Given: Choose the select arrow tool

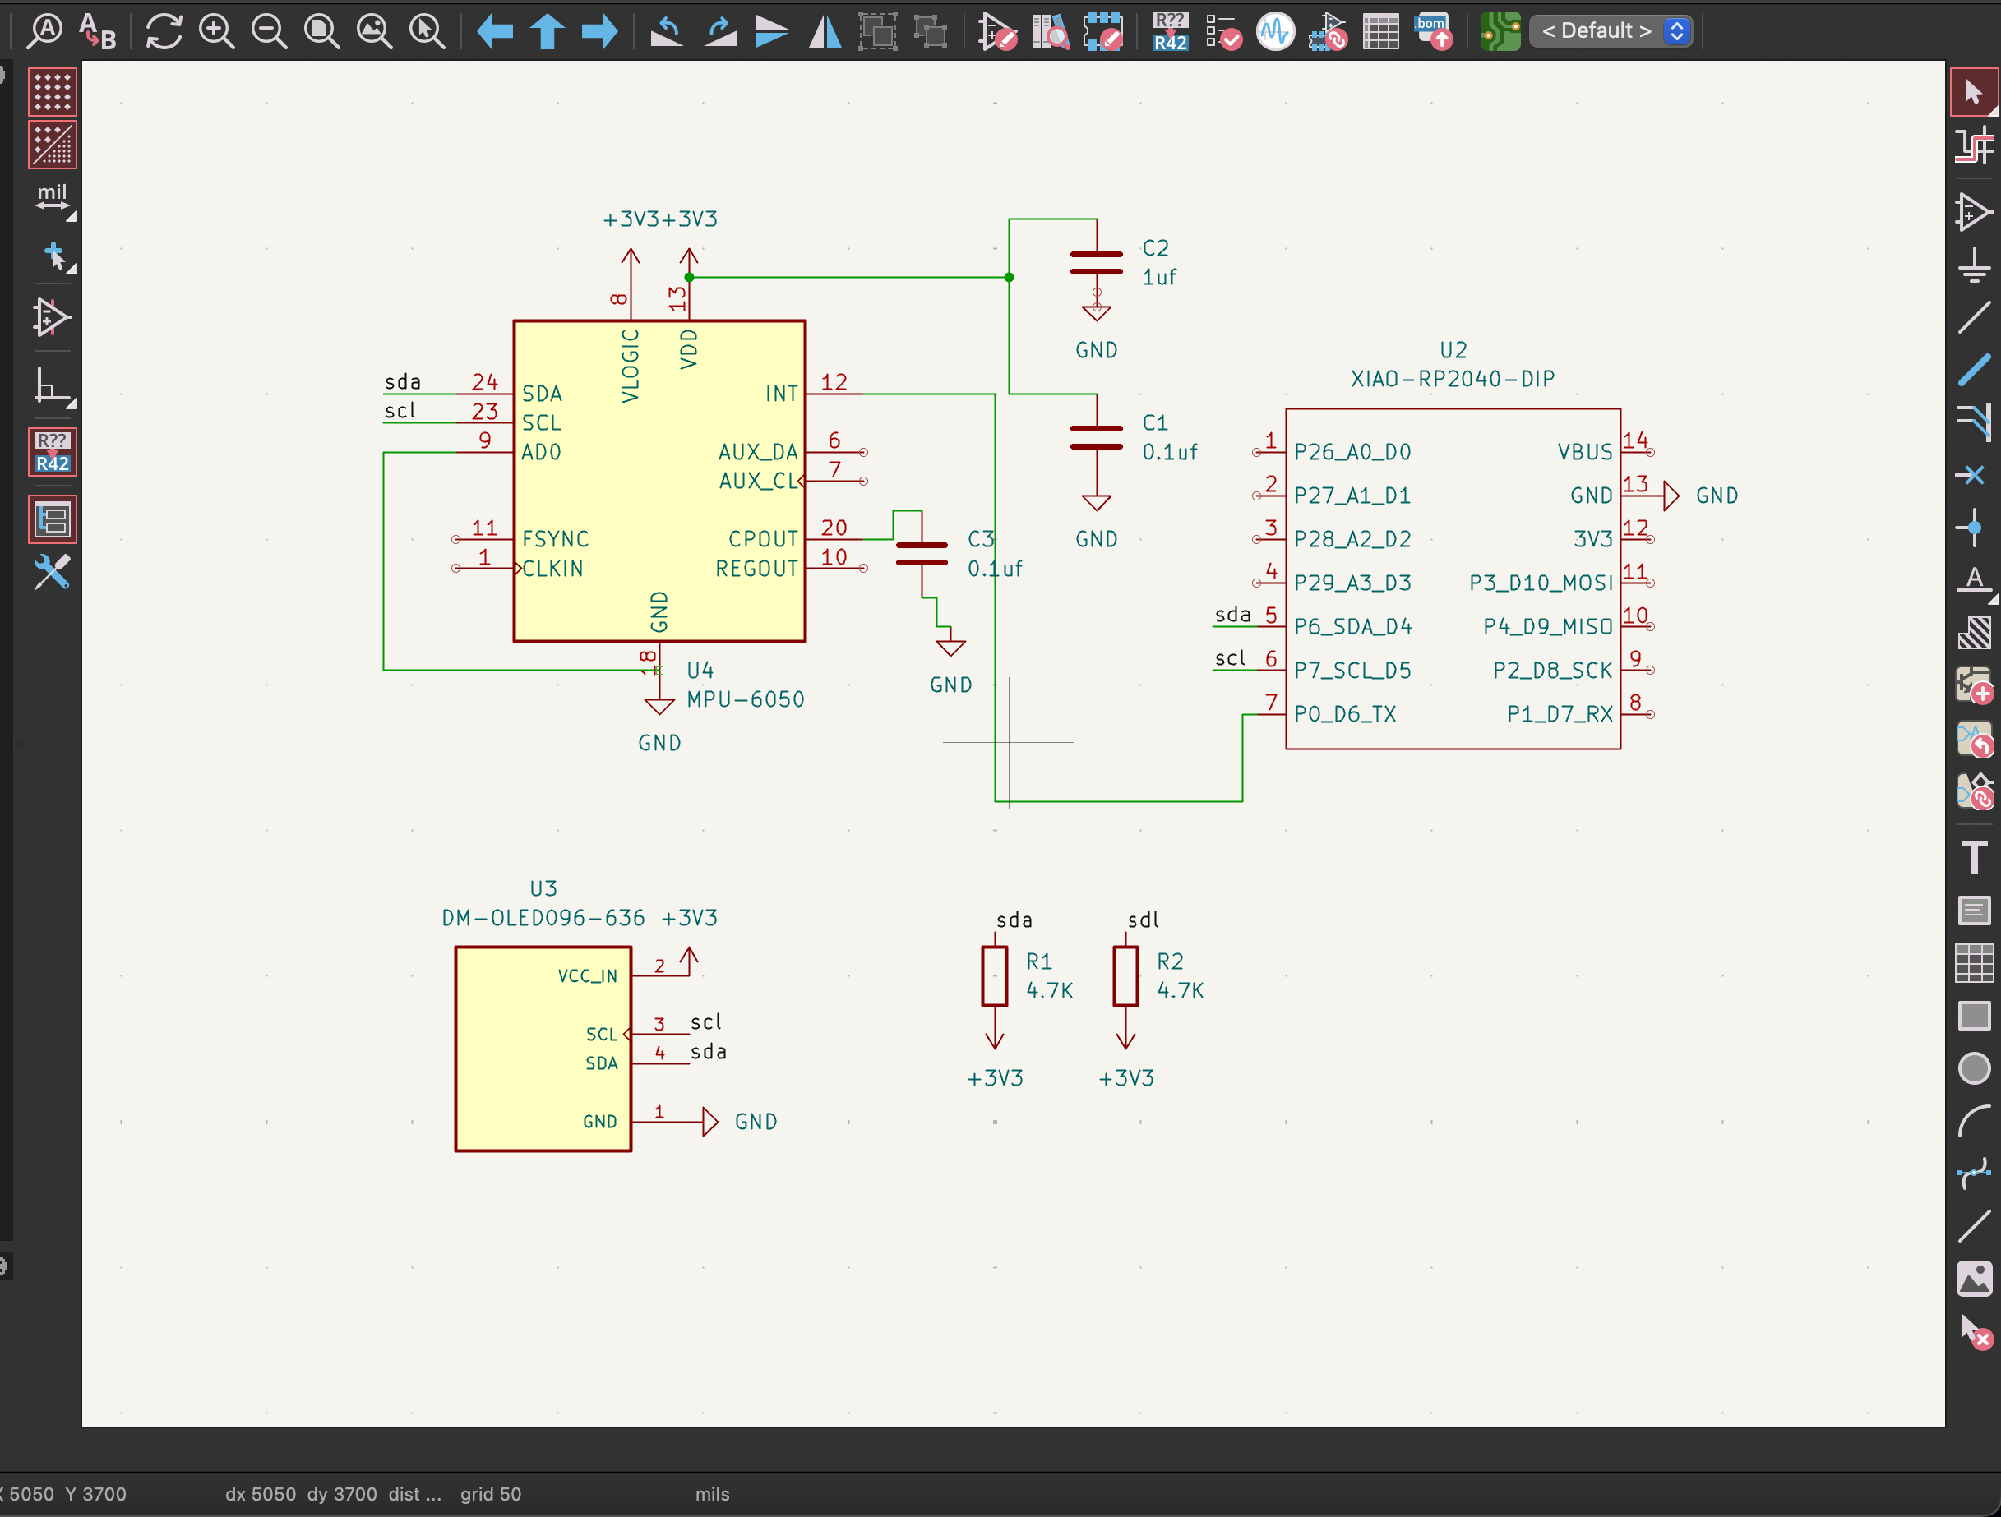Looking at the screenshot, I should pos(1974,92).
